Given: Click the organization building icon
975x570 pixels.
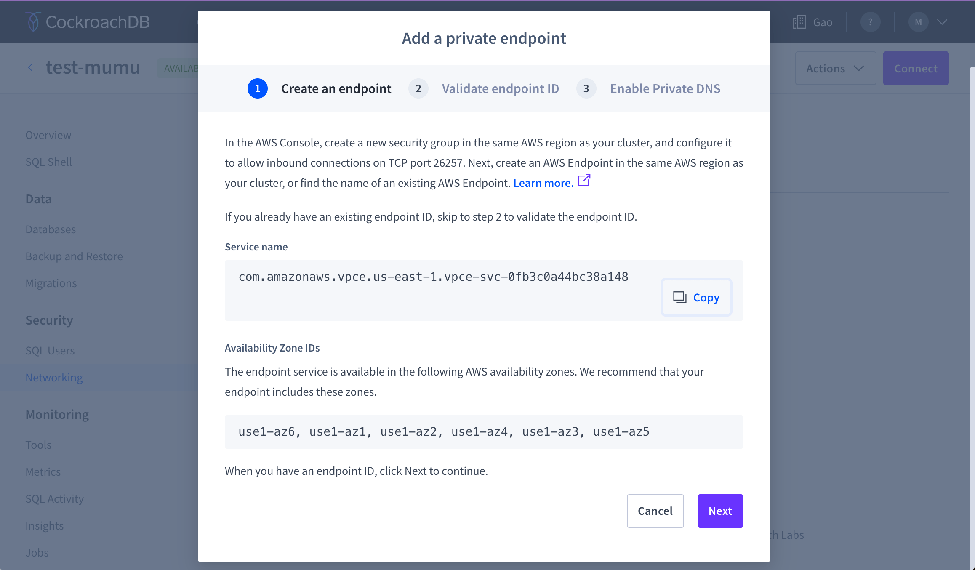Looking at the screenshot, I should (x=799, y=22).
